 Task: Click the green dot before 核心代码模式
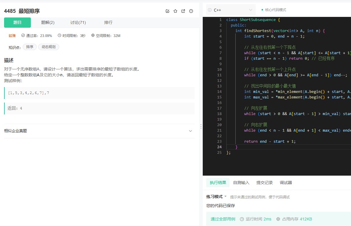point(262,10)
